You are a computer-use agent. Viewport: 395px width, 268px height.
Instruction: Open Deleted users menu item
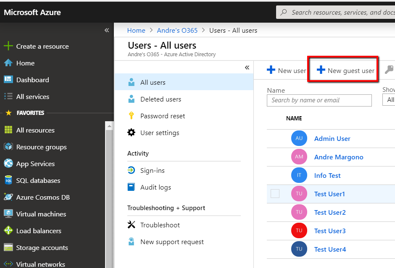161,99
